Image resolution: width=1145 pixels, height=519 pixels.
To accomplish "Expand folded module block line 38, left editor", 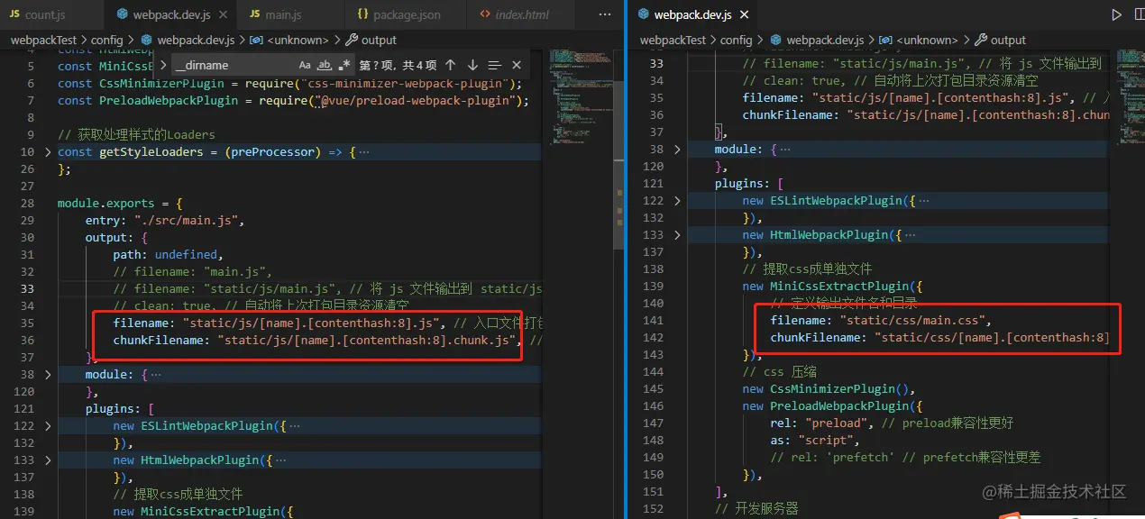I will point(48,375).
